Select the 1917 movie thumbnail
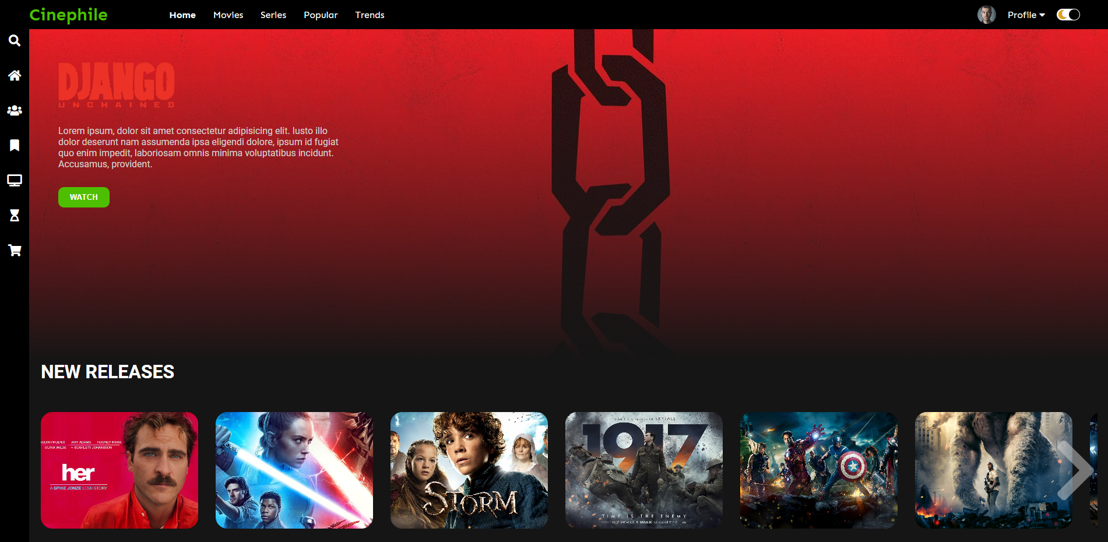The image size is (1108, 542). pos(644,470)
